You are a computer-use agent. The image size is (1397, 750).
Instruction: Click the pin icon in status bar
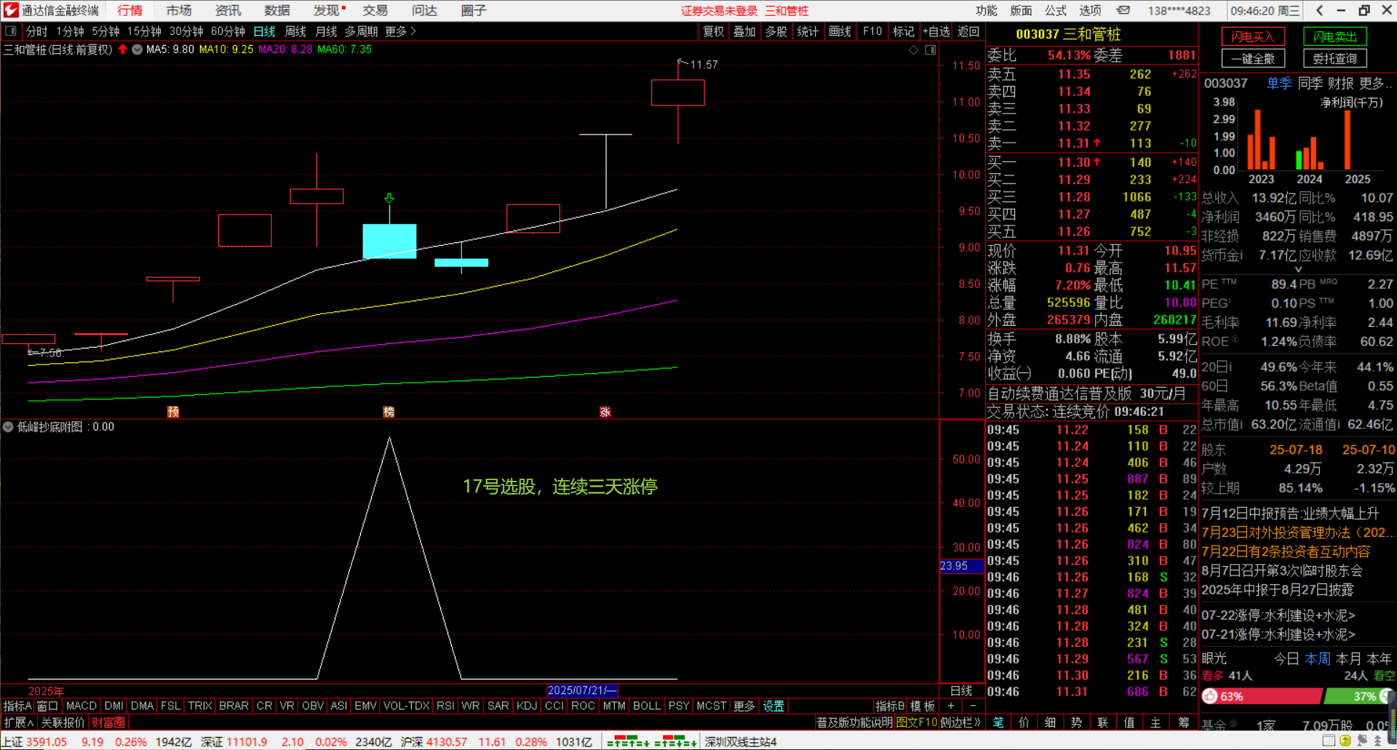pos(1361,741)
